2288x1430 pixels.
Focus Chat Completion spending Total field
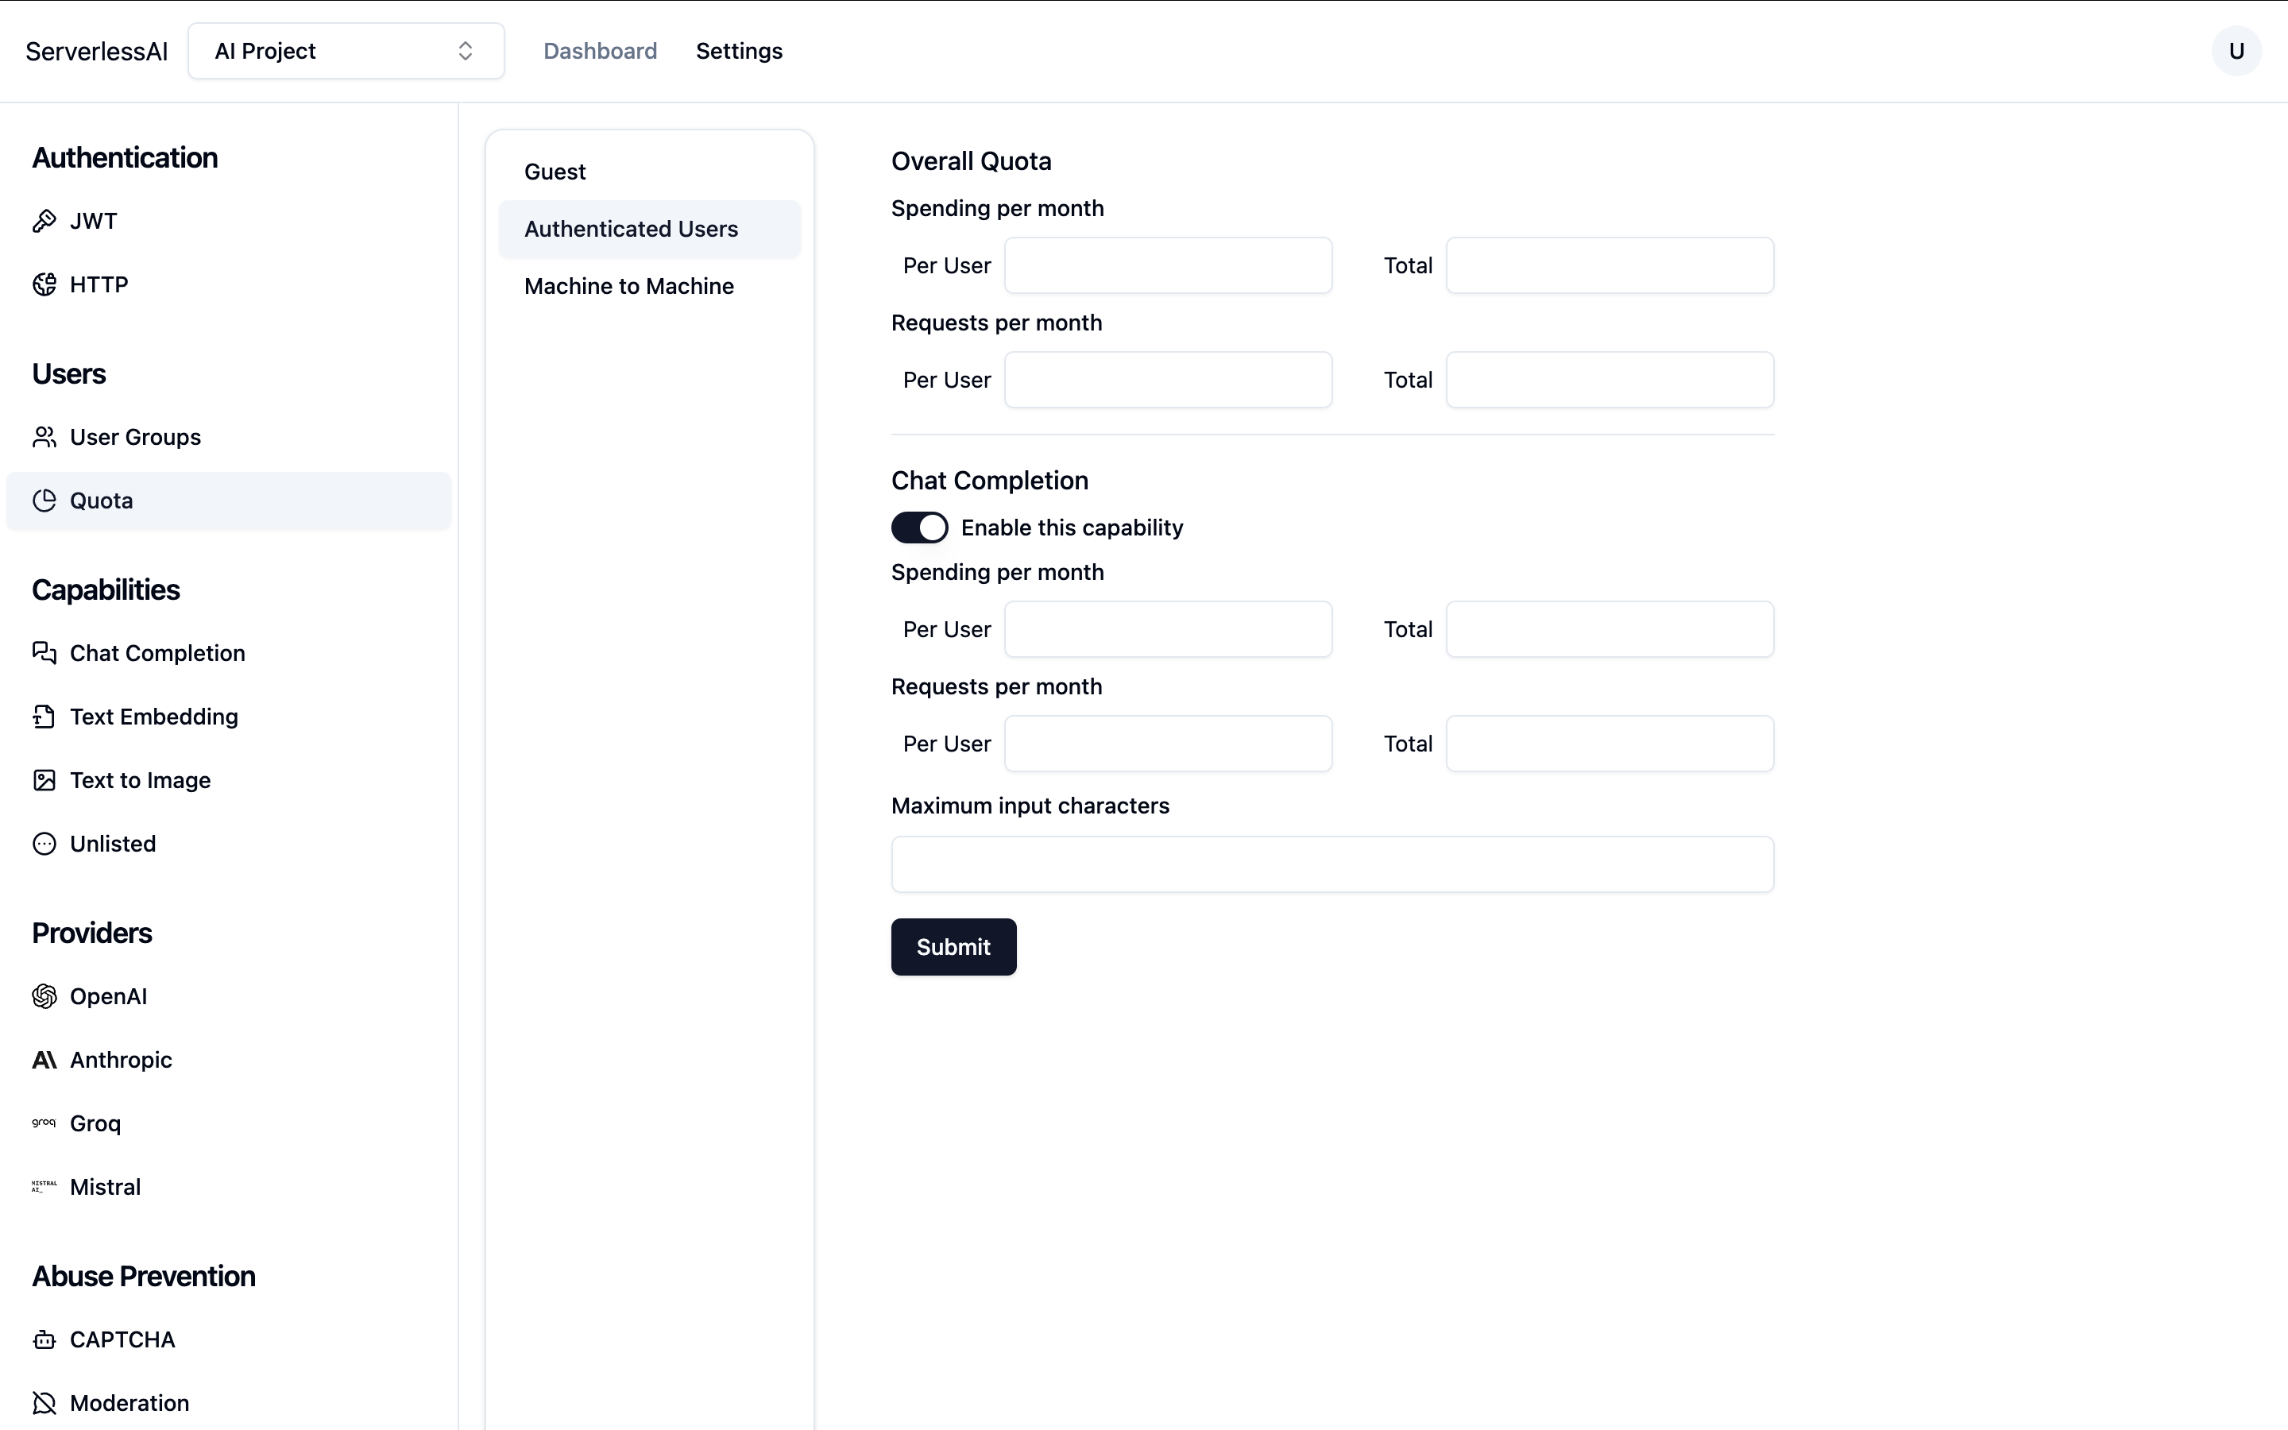coord(1610,630)
